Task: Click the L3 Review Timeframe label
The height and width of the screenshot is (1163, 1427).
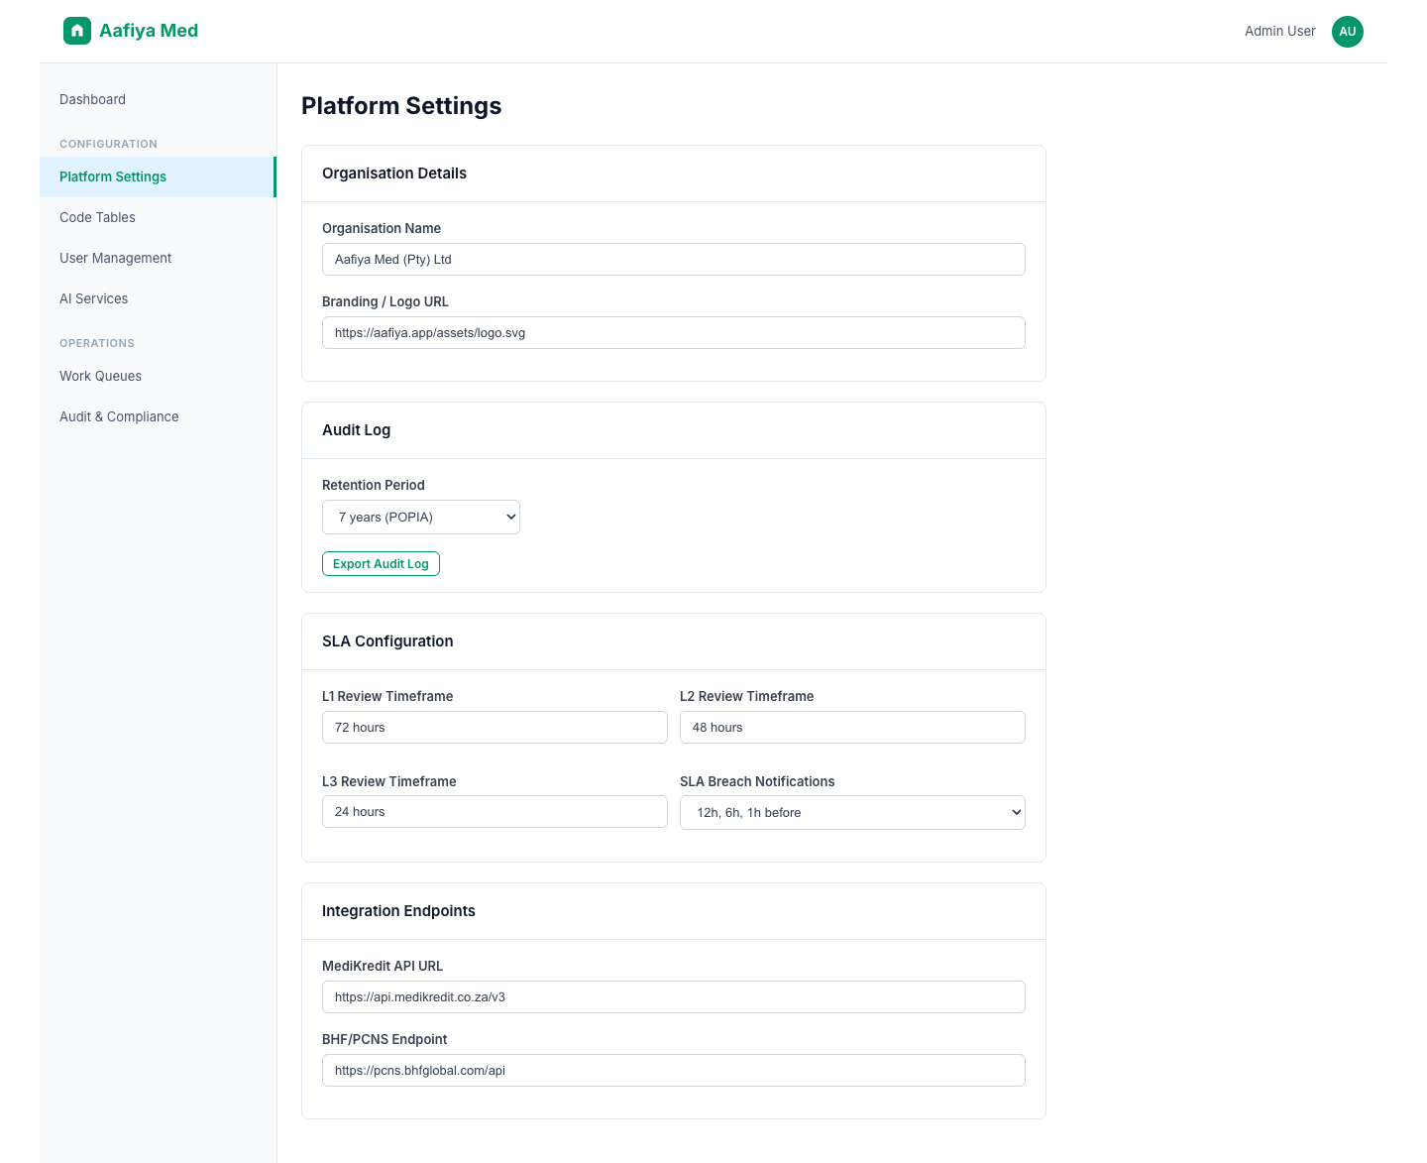Action: coord(389,781)
